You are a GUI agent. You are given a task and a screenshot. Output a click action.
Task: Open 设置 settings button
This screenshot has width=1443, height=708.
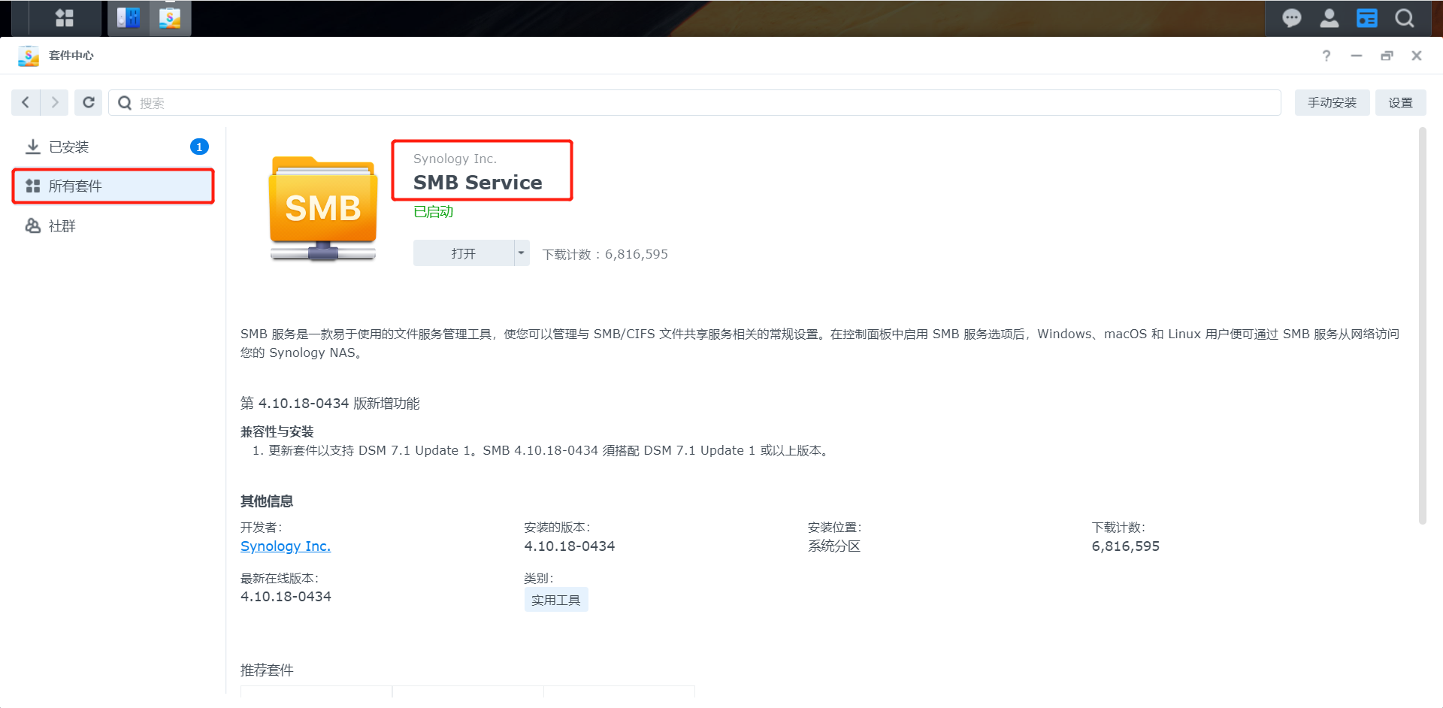pyautogui.click(x=1400, y=102)
